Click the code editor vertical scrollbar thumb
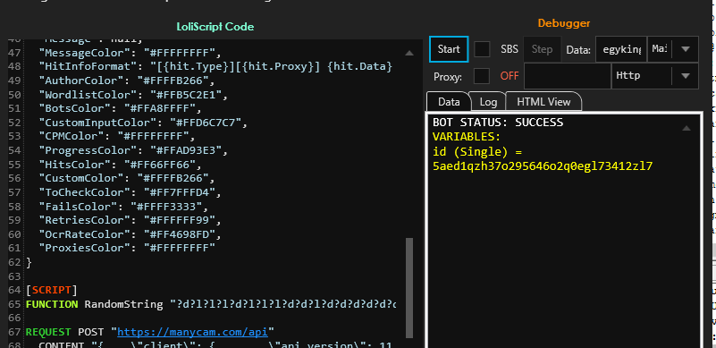Viewport: 716px width, 348px height. click(409, 288)
